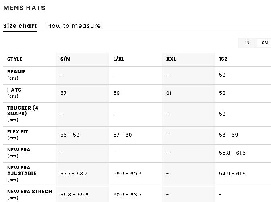271x202 pixels.
Task: Toggle units to IN
Action: tap(247, 43)
